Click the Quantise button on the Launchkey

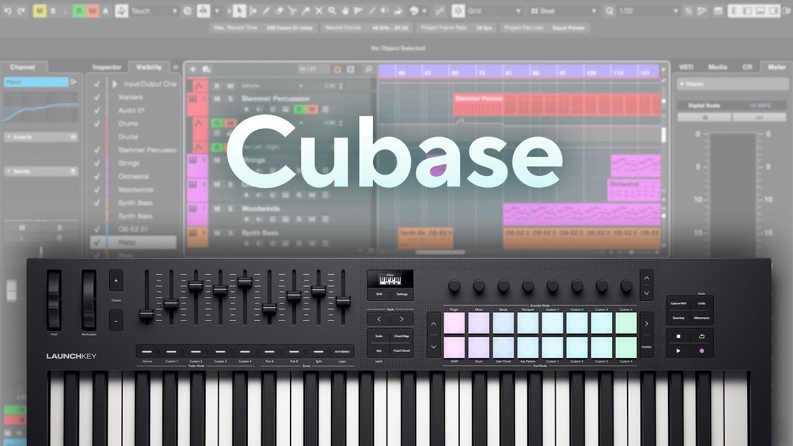click(x=678, y=318)
